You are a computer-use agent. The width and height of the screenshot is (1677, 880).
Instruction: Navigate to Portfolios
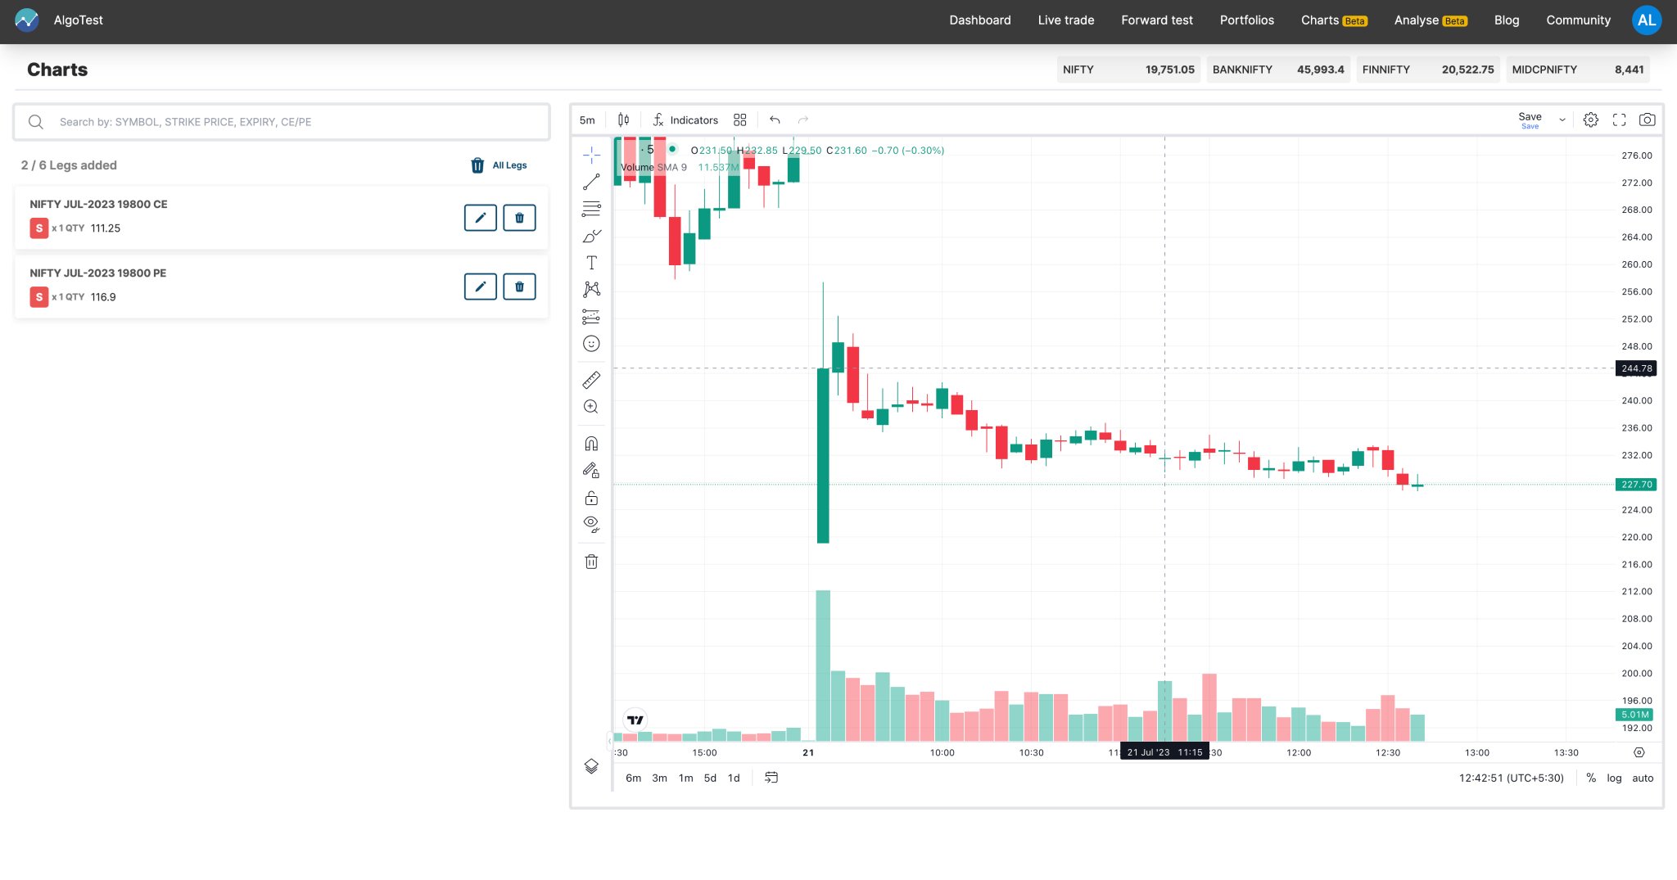tap(1247, 20)
